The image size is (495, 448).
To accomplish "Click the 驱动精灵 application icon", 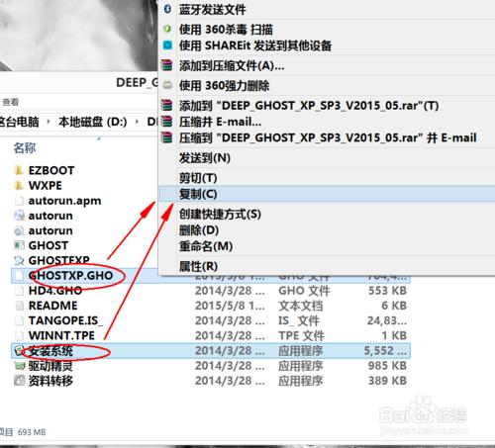I will tap(19, 366).
